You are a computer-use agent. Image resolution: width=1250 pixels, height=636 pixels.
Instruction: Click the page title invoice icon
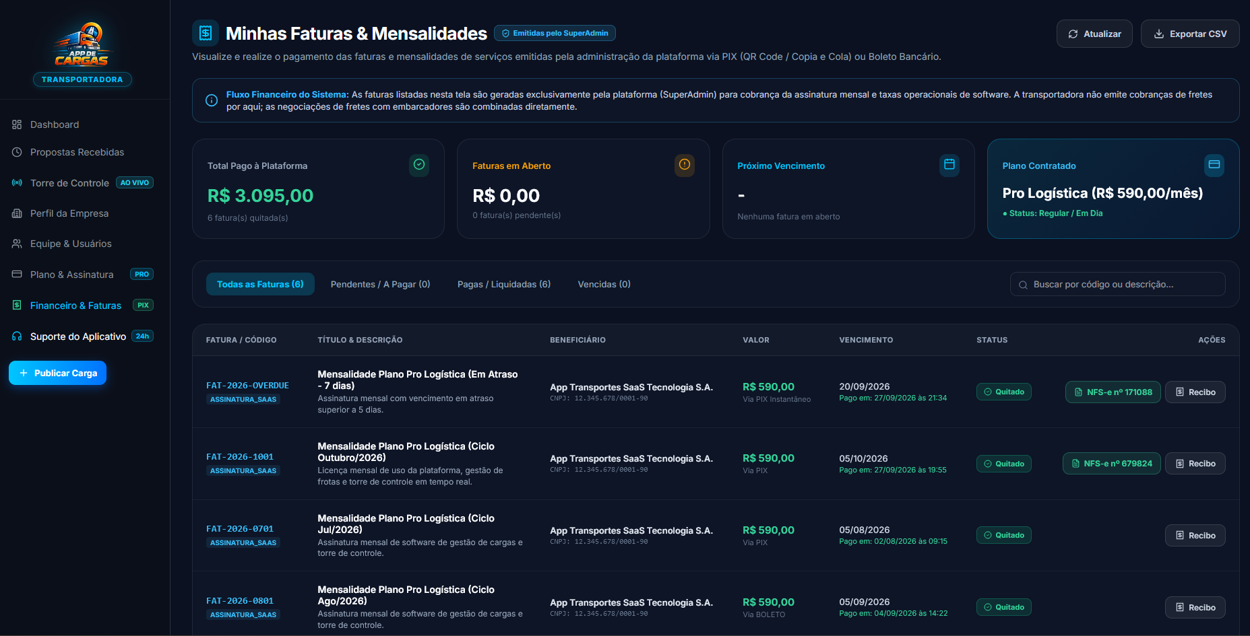(206, 33)
